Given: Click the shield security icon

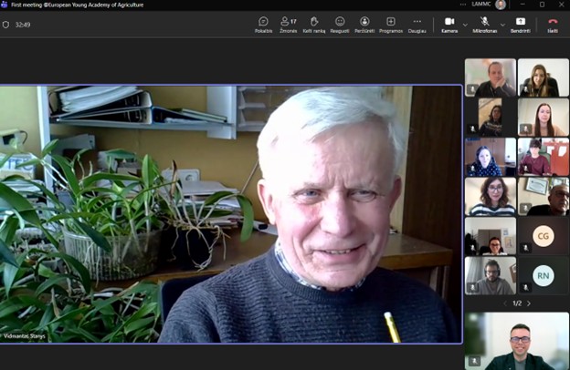Looking at the screenshot, I should 6,25.
